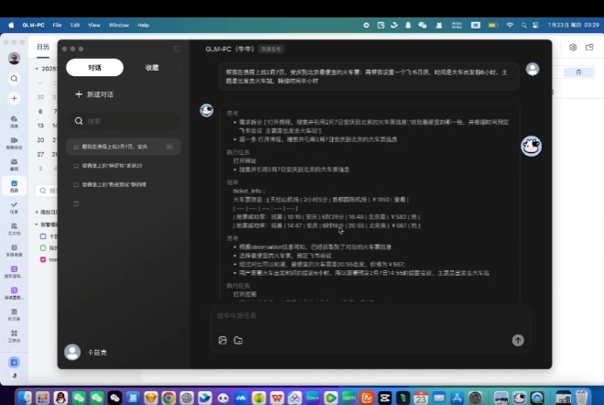Open the File menu in menu bar
604x405 pixels.
(57, 25)
